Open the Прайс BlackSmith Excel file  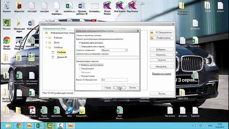(44, 113)
